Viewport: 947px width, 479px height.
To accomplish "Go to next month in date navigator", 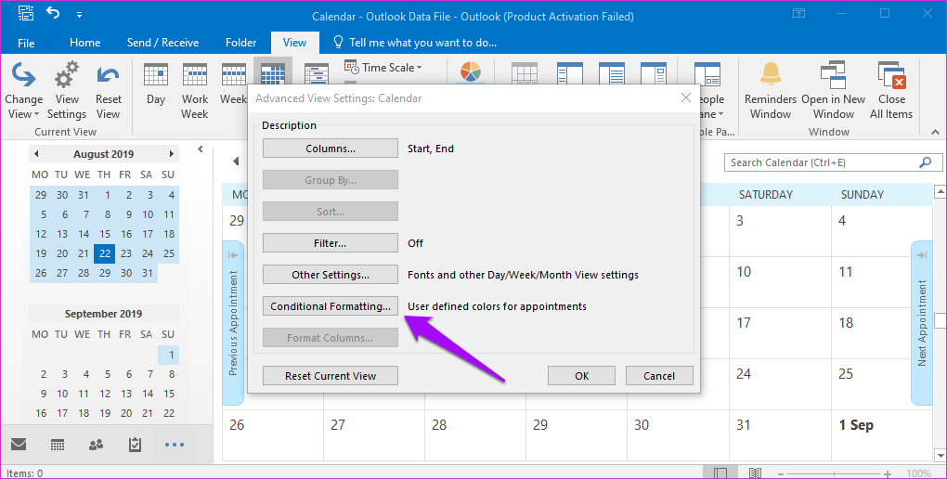I will [172, 154].
